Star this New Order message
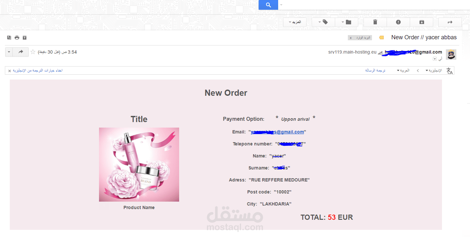 tap(33, 52)
